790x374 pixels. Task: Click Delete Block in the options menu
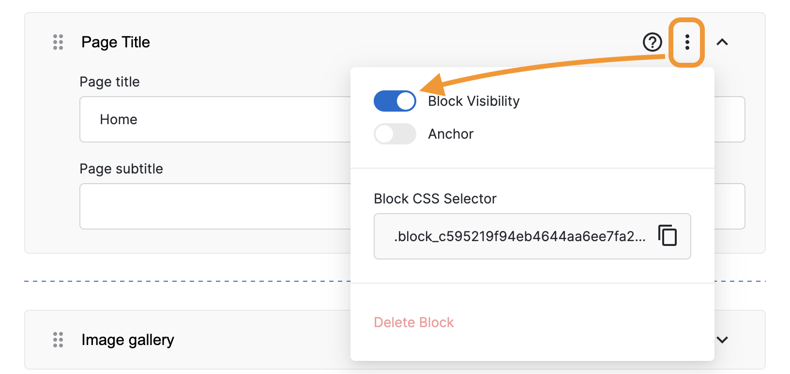[x=413, y=322]
